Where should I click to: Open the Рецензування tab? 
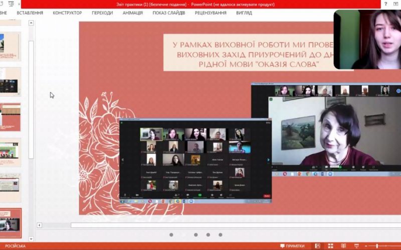coord(211,13)
